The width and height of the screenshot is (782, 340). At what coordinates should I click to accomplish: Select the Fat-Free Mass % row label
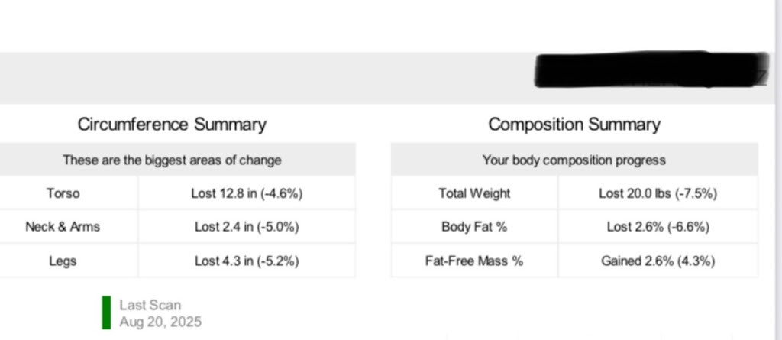[x=474, y=261]
